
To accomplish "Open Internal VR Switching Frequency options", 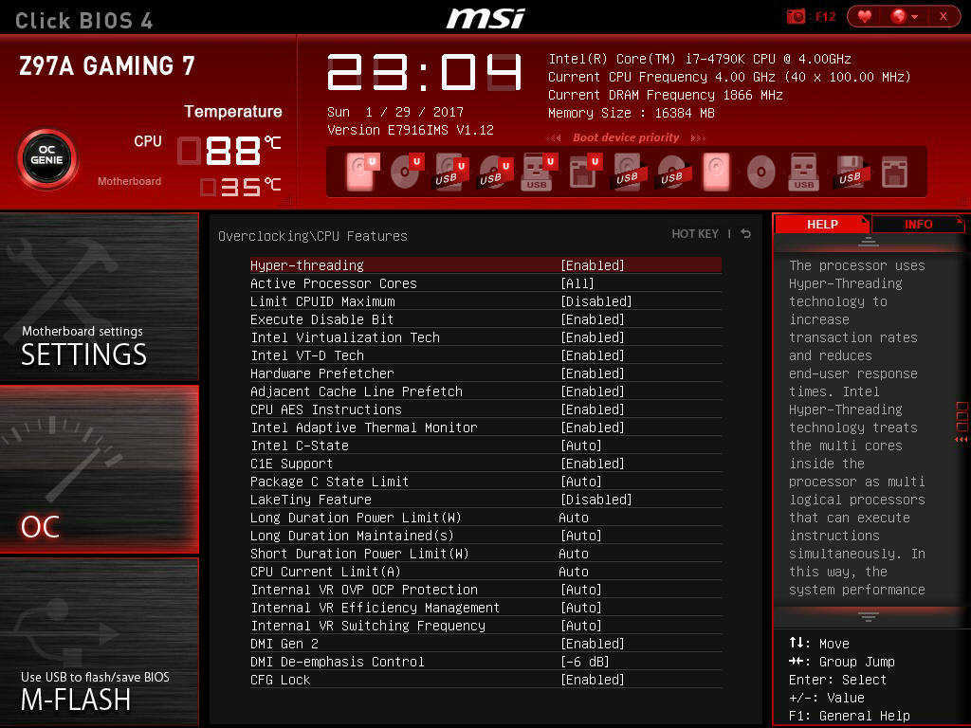I will 485,626.
